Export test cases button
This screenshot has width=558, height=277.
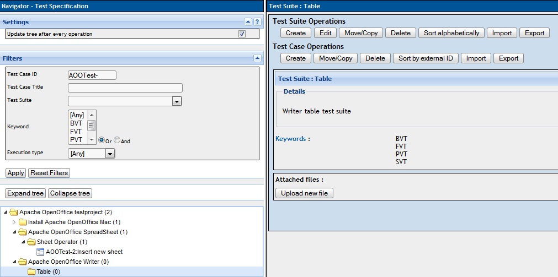pos(508,58)
